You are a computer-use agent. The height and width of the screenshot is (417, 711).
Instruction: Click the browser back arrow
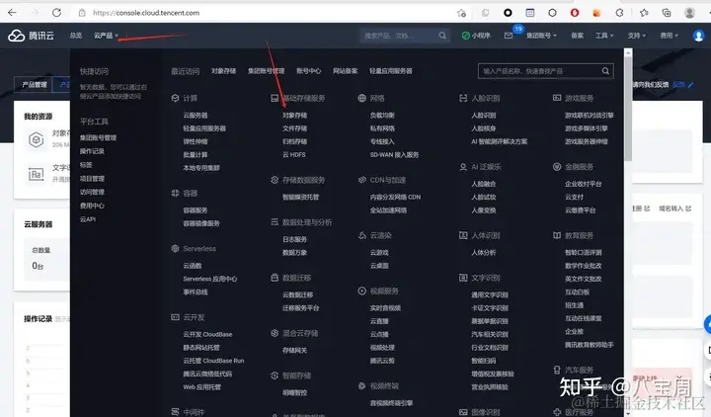point(12,13)
